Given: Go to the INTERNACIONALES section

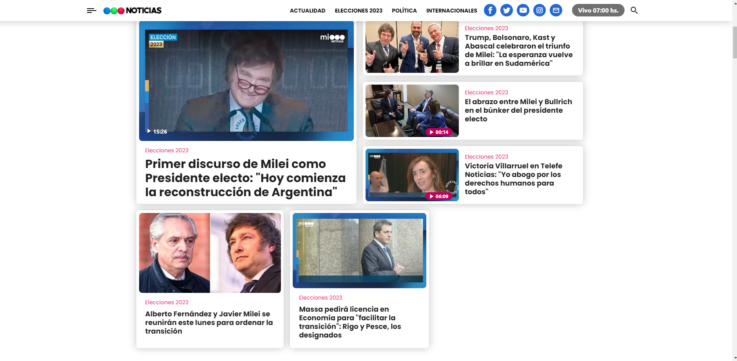Looking at the screenshot, I should click(x=452, y=11).
